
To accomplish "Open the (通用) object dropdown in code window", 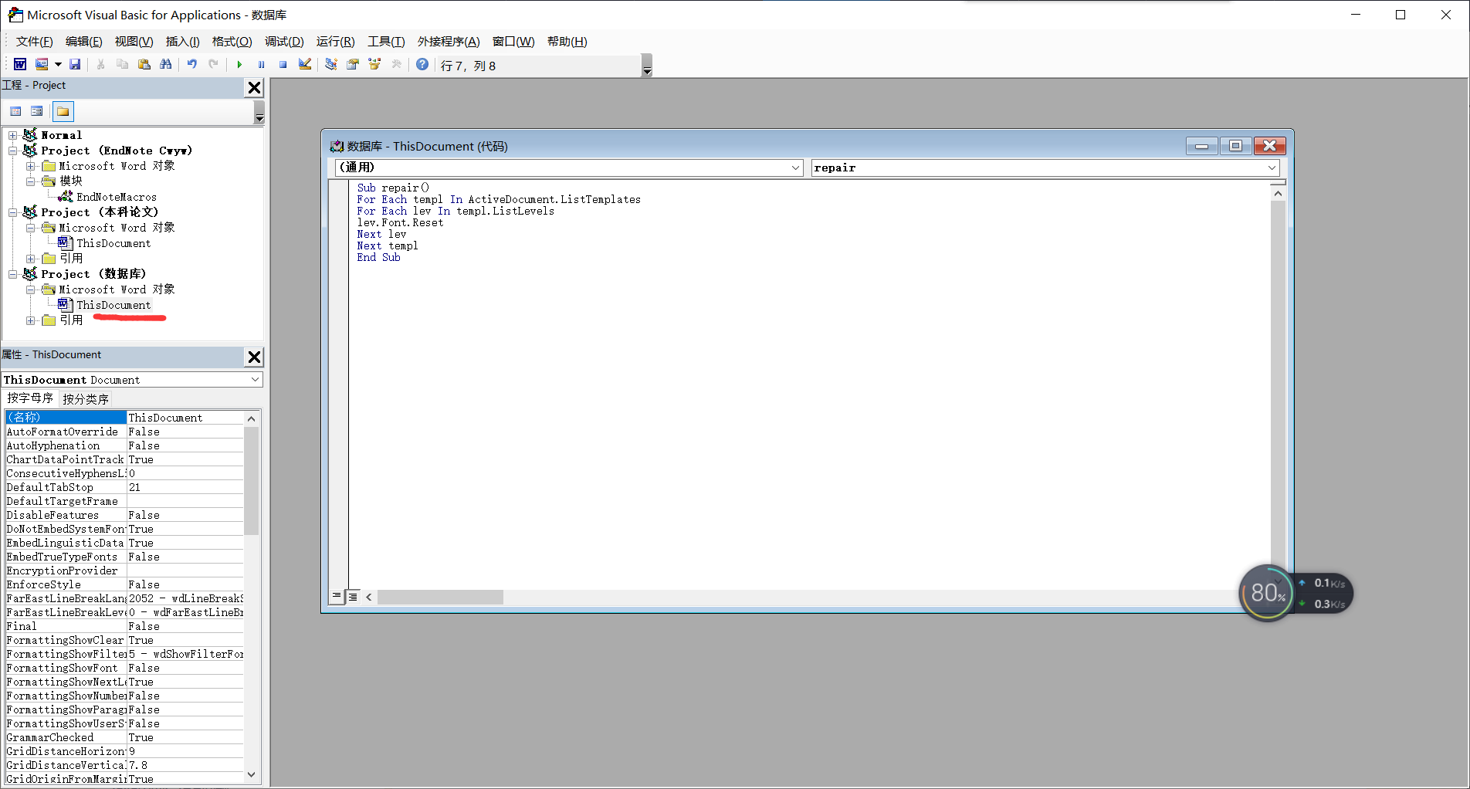I will (795, 168).
